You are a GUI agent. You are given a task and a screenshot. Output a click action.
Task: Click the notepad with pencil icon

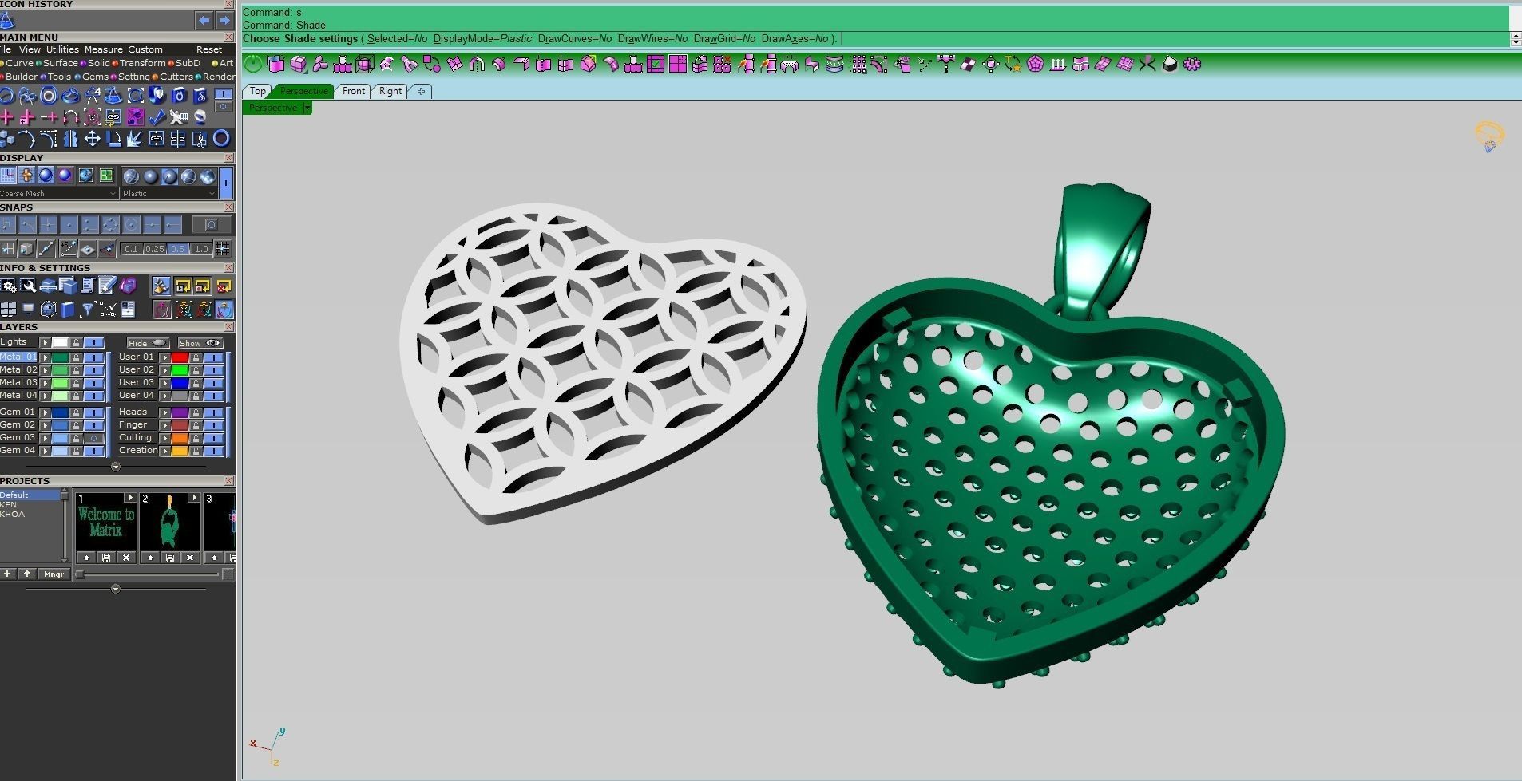(107, 285)
